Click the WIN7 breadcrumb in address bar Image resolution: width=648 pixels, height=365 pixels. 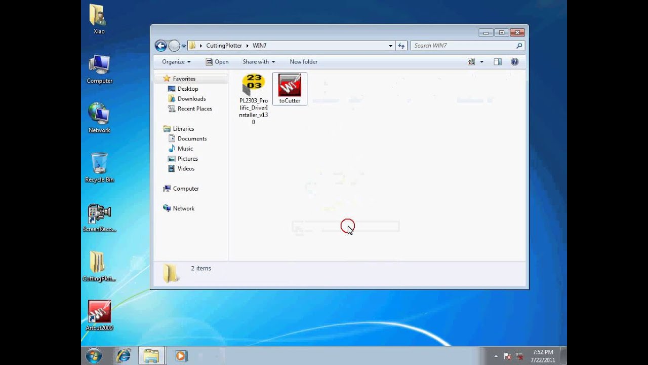click(260, 46)
